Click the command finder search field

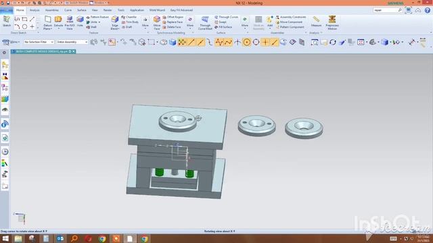click(388, 10)
